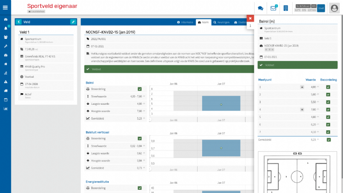Click the football field diagram
Image resolution: width=343 pixels, height=193 pixels.
coord(298,175)
